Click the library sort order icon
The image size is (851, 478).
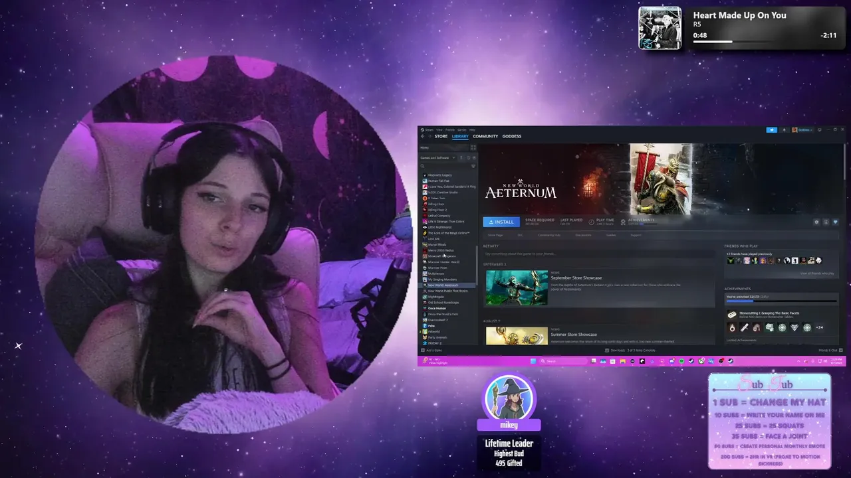(461, 157)
